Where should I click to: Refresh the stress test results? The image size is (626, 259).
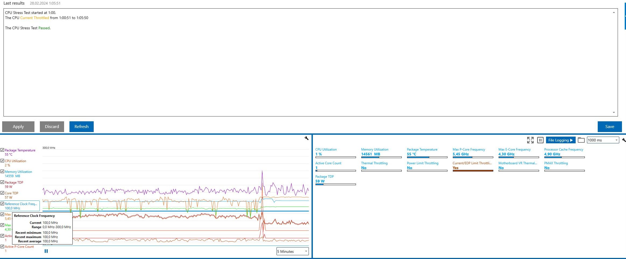click(x=82, y=127)
